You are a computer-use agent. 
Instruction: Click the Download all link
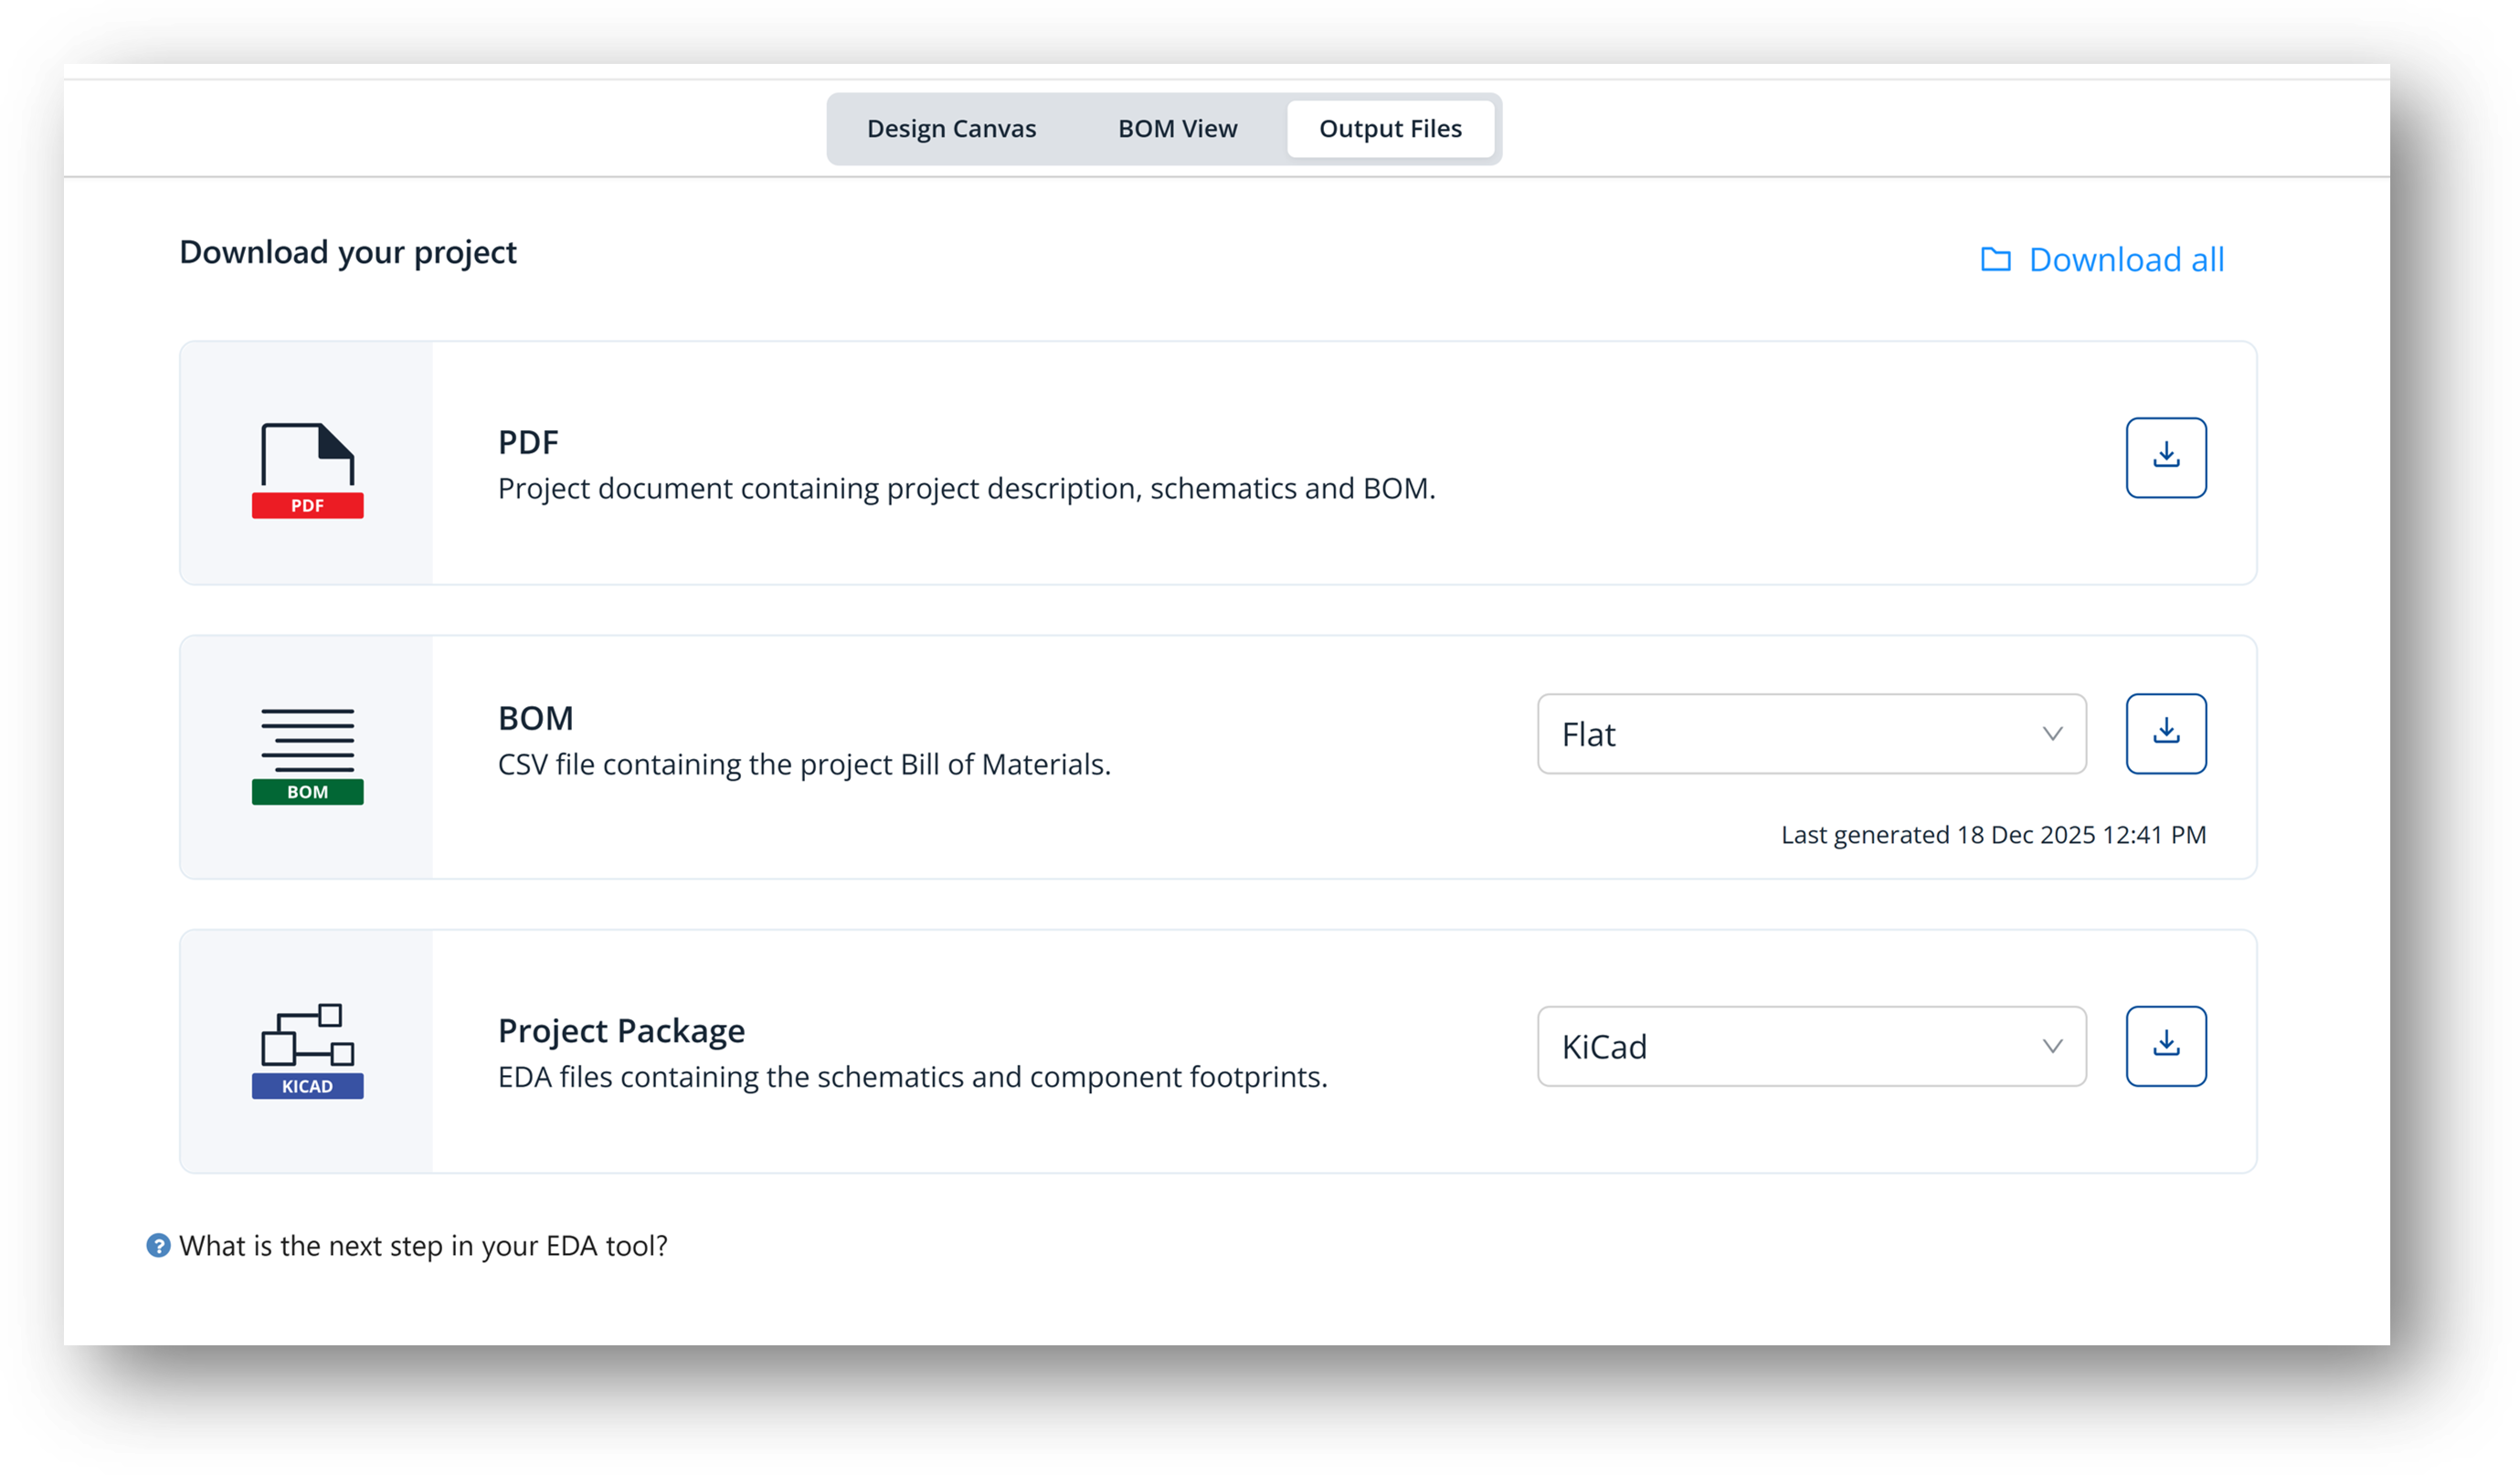click(2126, 259)
